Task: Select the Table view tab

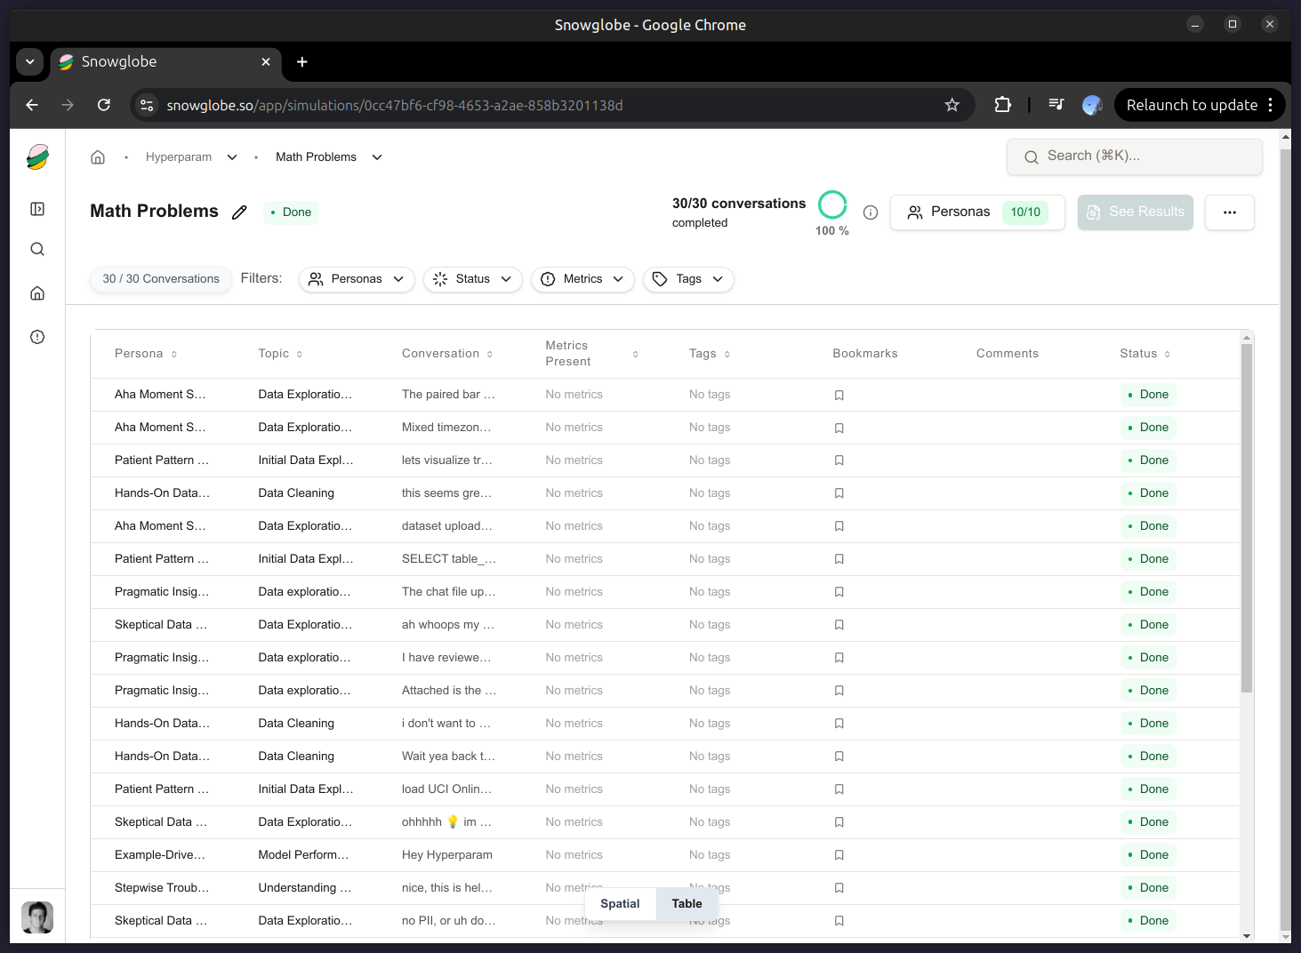Action: 687,903
